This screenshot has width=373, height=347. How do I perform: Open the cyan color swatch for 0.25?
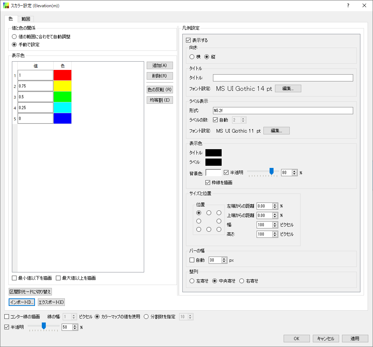(x=63, y=107)
